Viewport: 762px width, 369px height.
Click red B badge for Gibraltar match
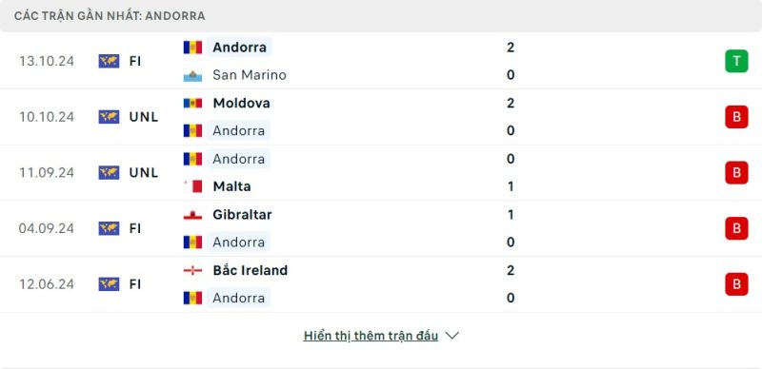pos(736,228)
